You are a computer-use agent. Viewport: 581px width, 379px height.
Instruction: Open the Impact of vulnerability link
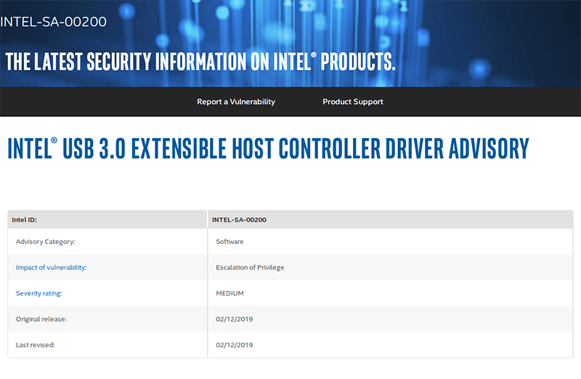click(51, 267)
